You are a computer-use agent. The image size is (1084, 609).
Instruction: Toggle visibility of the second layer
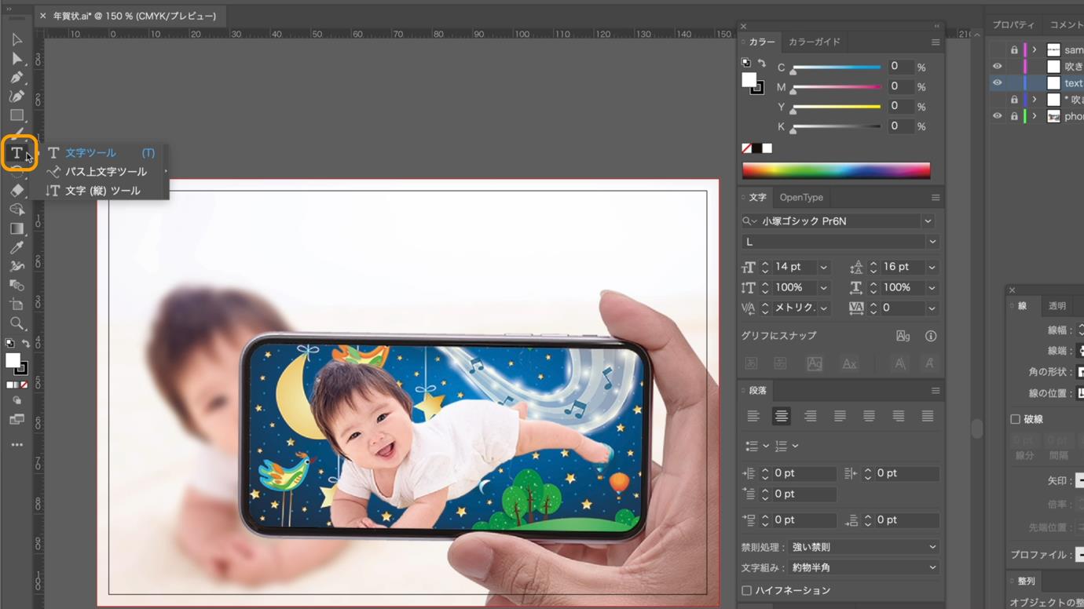[x=998, y=67]
